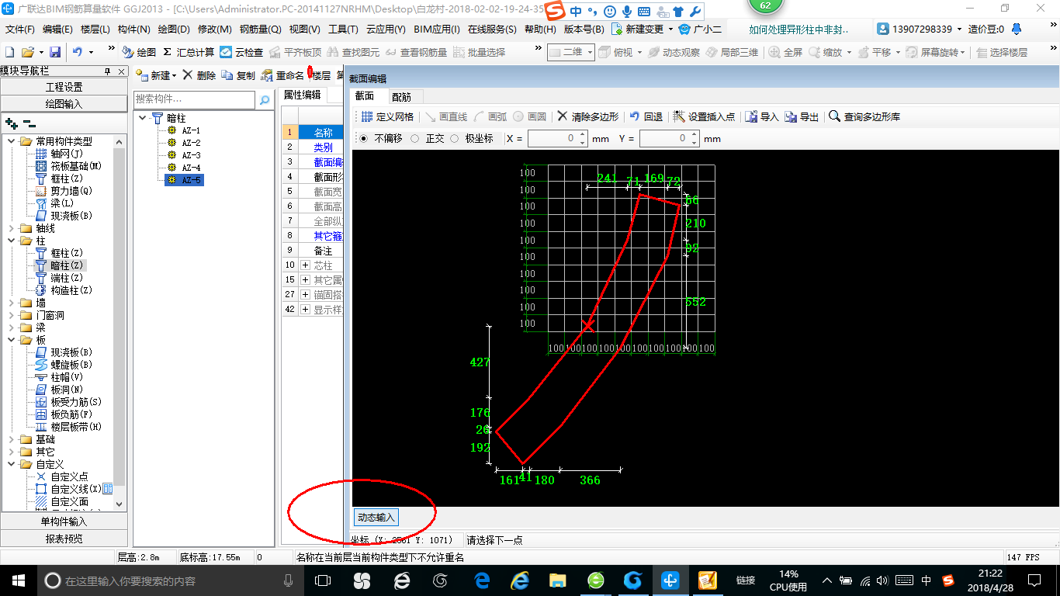This screenshot has height=596, width=1060.
Task: Click 全屏 fullscreen tool
Action: tap(785, 52)
